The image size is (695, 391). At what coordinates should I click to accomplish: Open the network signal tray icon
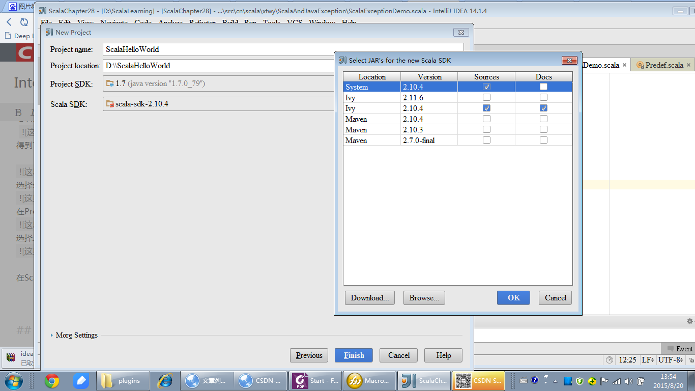(617, 381)
